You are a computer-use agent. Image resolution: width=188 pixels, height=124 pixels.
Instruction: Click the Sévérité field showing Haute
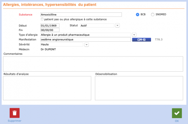click(x=62, y=44)
